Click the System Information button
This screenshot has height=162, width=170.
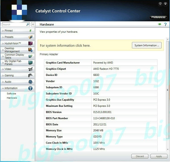tap(146, 45)
